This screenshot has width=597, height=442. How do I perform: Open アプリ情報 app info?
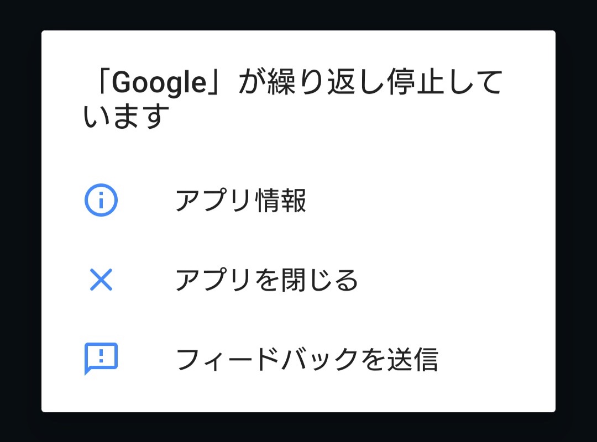coord(298,200)
